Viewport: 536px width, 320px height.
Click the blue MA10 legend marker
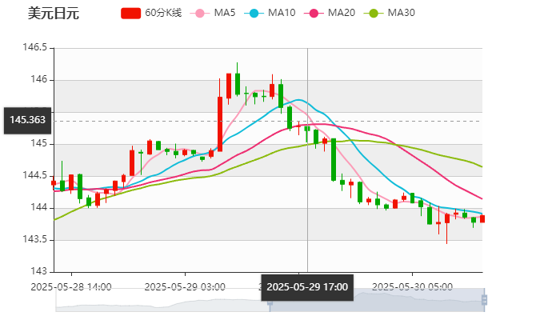click(254, 14)
